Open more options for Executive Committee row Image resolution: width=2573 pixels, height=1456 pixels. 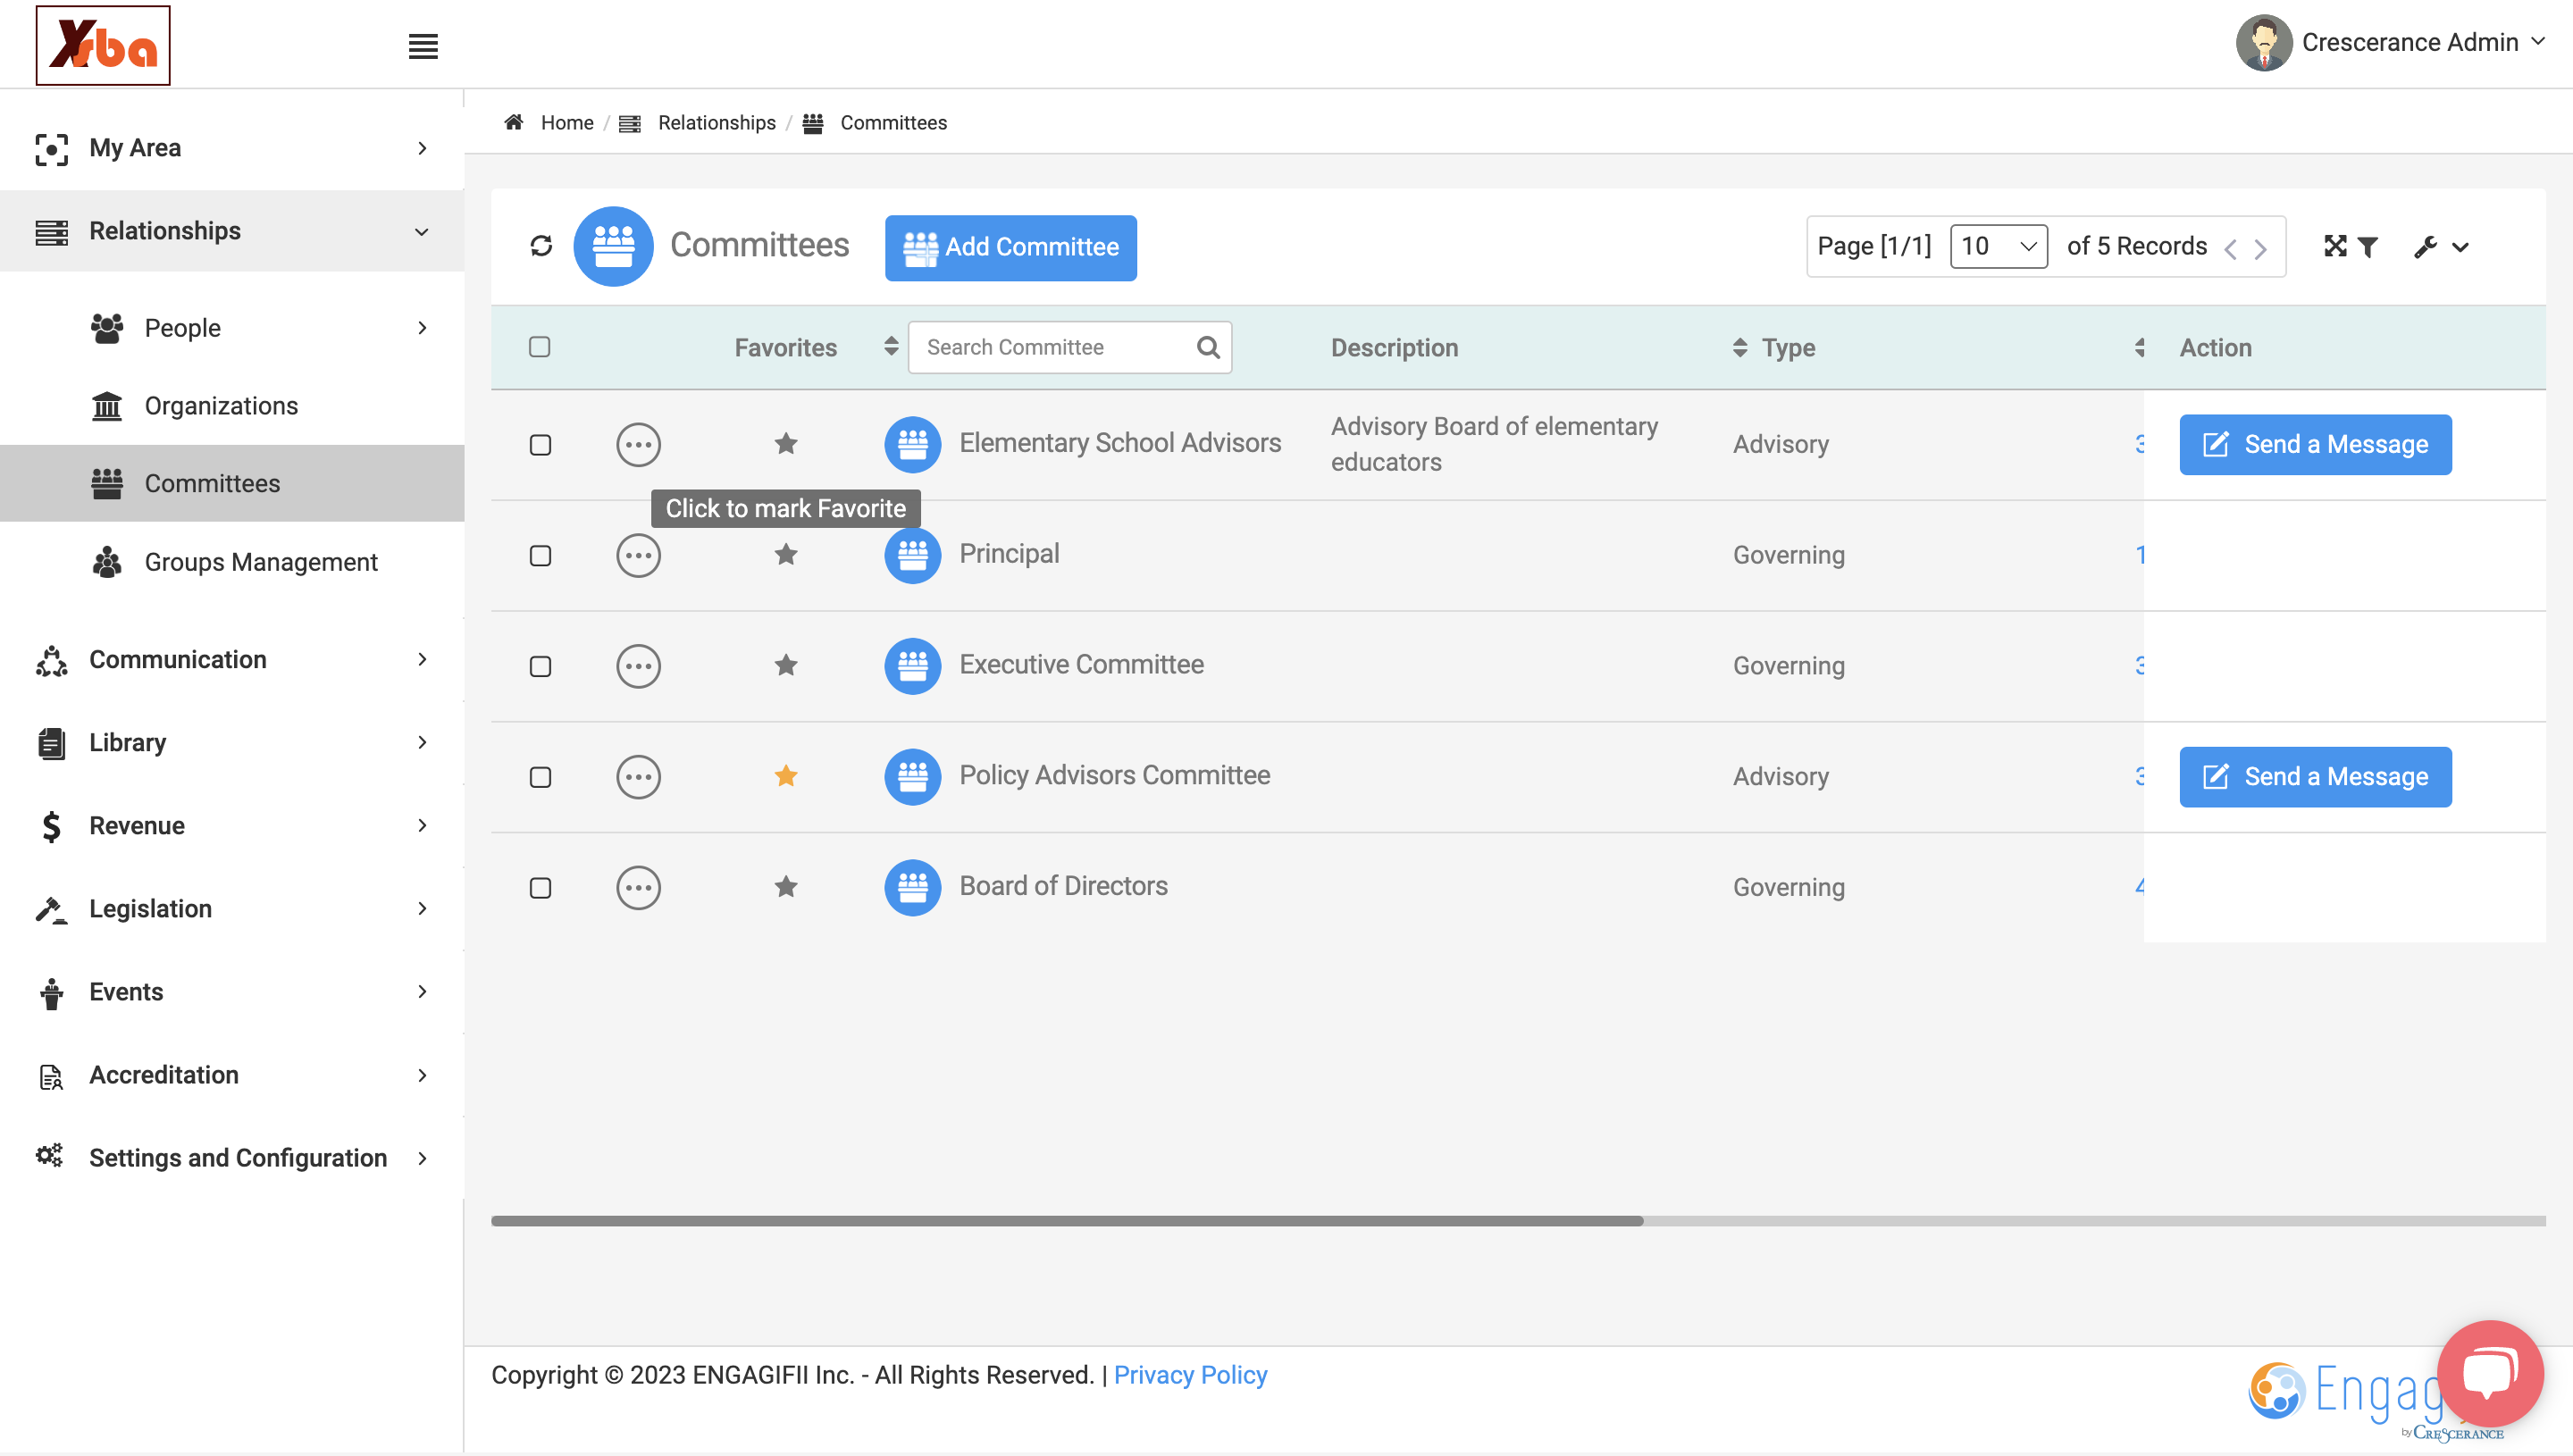[x=638, y=666]
